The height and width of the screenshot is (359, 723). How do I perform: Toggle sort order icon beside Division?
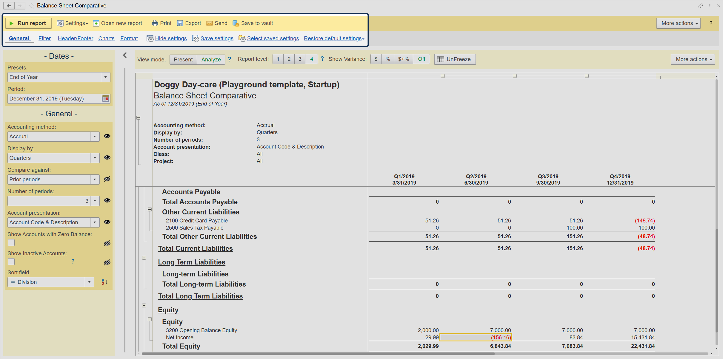[104, 282]
